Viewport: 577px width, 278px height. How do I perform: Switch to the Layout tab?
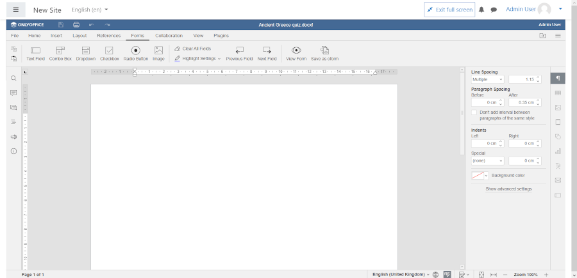click(x=79, y=36)
